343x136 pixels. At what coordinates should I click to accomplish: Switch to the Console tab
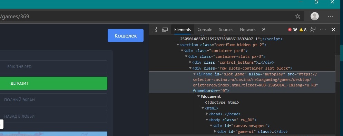[205, 30]
